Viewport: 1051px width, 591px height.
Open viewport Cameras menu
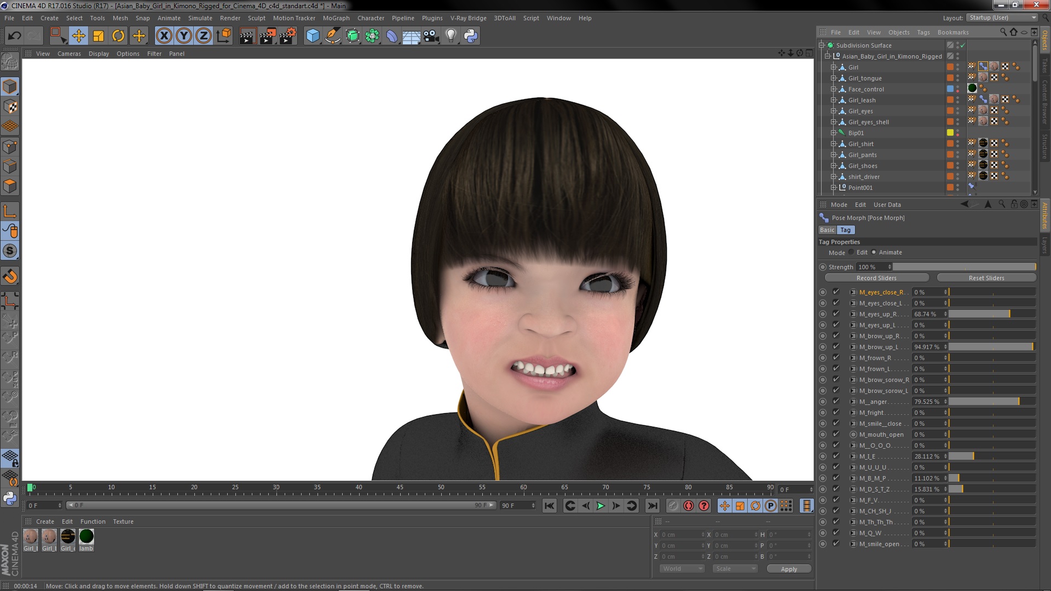(69, 54)
